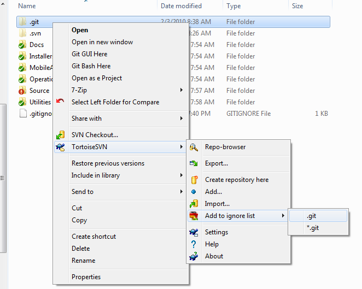The width and height of the screenshot is (362, 289).
Task: Expand the 7-Zip submenu arrow
Action: [x=182, y=90]
